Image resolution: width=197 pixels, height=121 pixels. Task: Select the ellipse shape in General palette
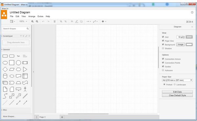pyautogui.click(x=5, y=62)
